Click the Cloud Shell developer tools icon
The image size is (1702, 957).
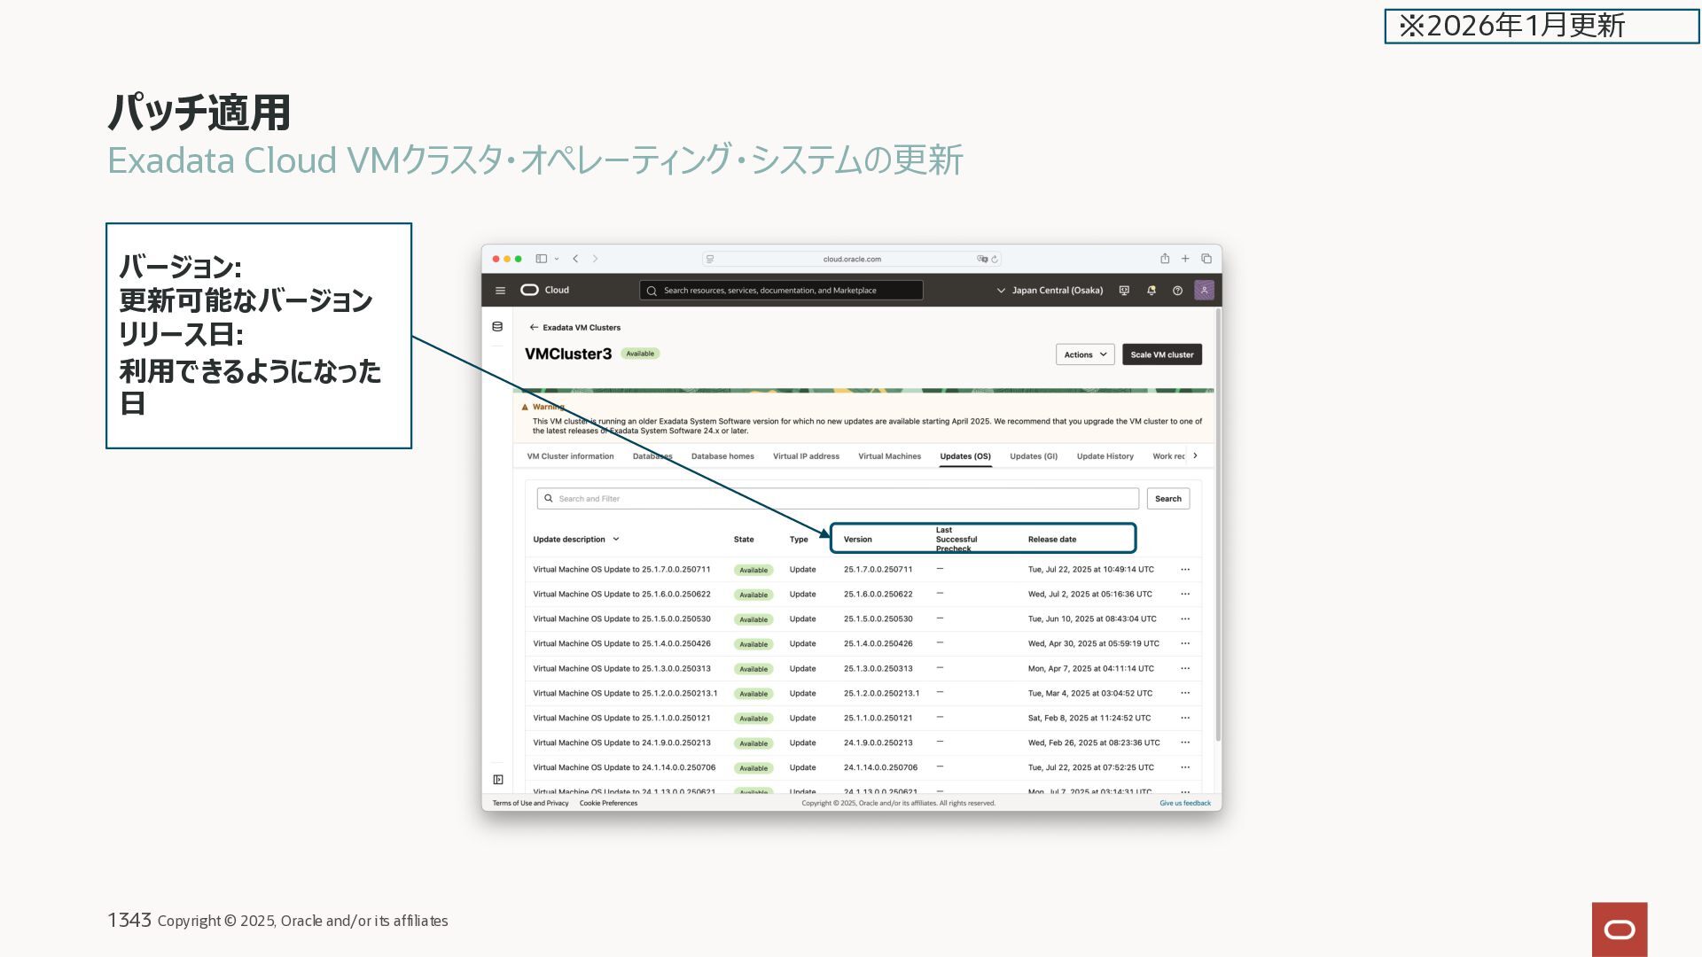point(1124,291)
